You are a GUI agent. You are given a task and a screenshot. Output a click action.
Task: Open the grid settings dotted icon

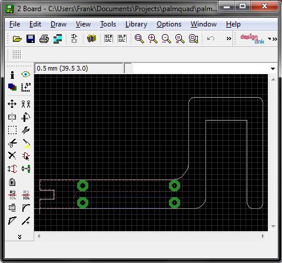[x=16, y=54]
